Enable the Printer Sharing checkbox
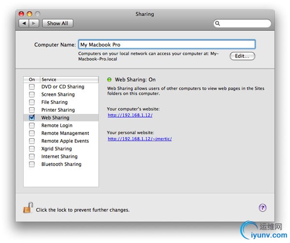 [32, 110]
